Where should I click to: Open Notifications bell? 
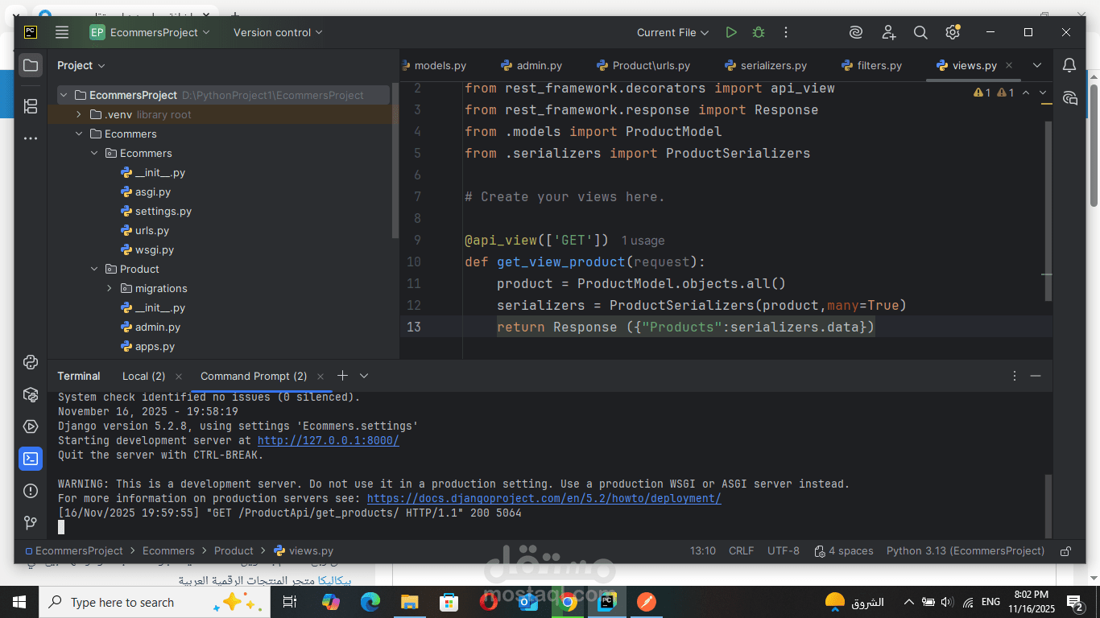click(1069, 65)
